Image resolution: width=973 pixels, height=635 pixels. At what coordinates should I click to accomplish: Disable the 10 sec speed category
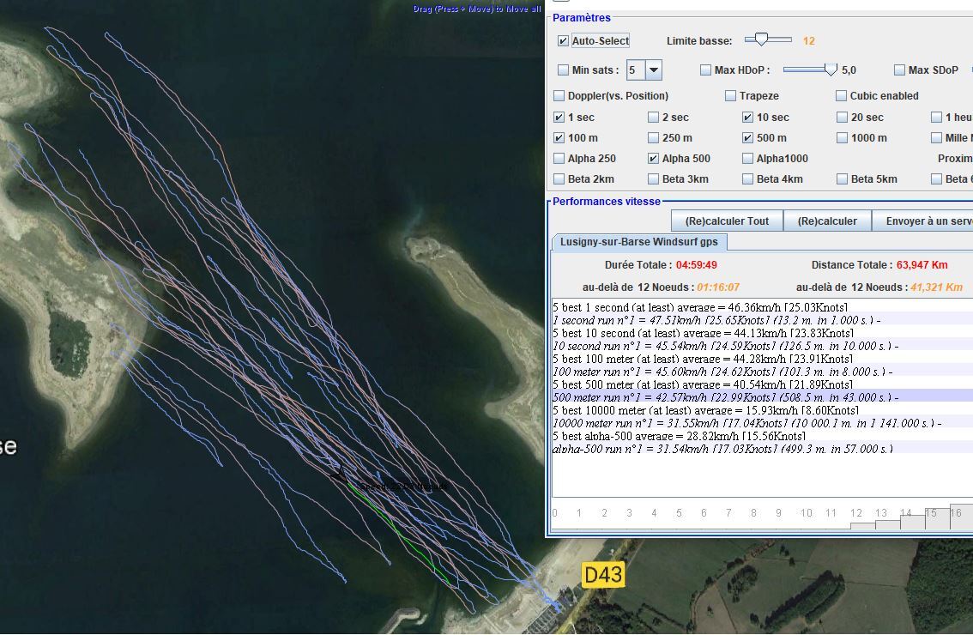747,118
